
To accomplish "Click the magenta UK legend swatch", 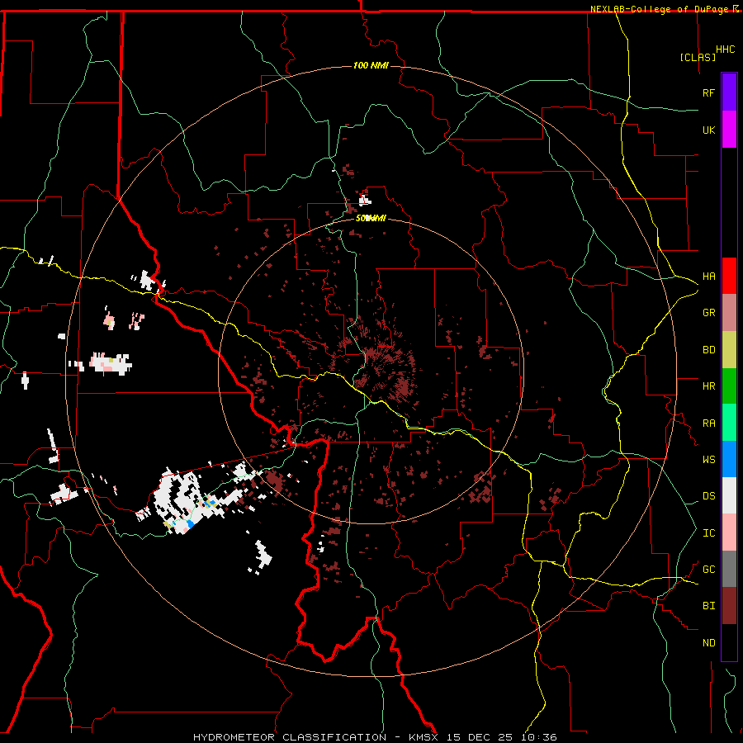I will tap(729, 130).
